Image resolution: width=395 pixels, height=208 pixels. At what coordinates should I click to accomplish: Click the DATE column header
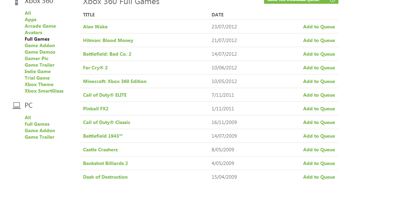tap(217, 15)
